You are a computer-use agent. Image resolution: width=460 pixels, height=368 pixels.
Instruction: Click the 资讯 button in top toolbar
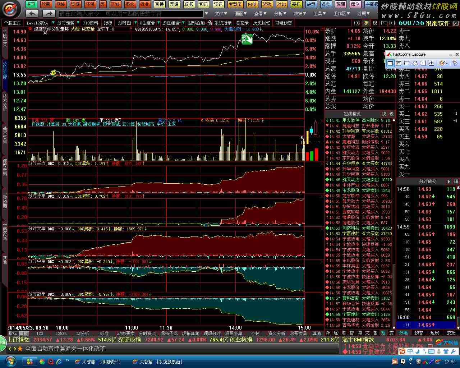point(218,4)
